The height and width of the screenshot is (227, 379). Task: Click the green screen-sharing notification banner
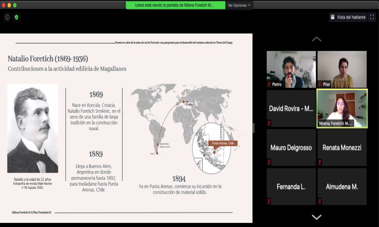point(175,5)
